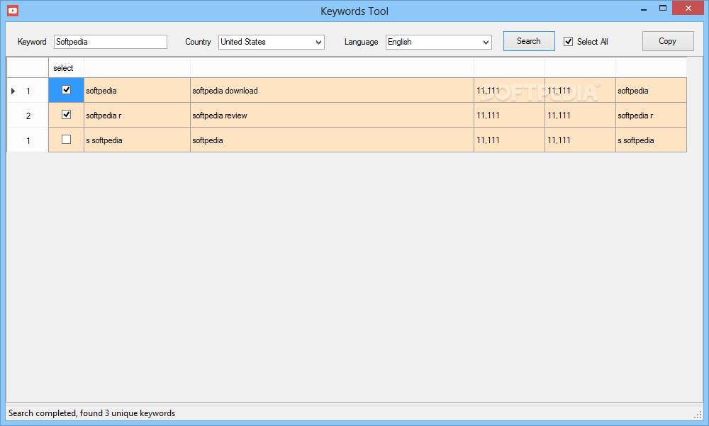Maximize the Keywords Tool window
The height and width of the screenshot is (426, 709).
[662, 8]
